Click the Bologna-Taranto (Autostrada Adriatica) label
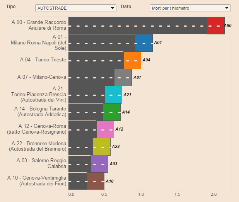This screenshot has height=202, width=239. click(x=40, y=112)
